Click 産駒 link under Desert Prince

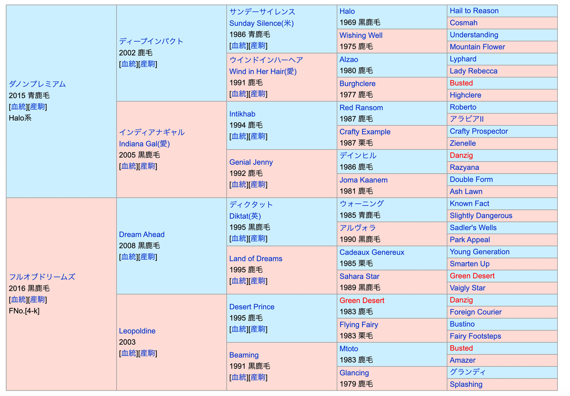pyautogui.click(x=258, y=330)
